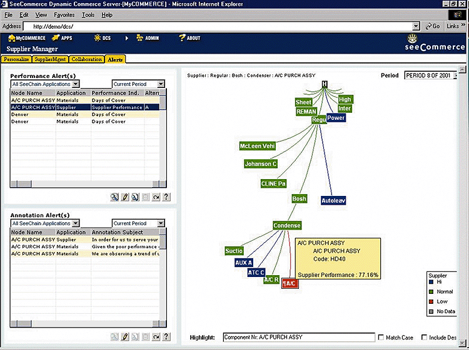Screen dimensions: 469x350
Task: Select first Denver Days of Cover row
Action: 85,115
